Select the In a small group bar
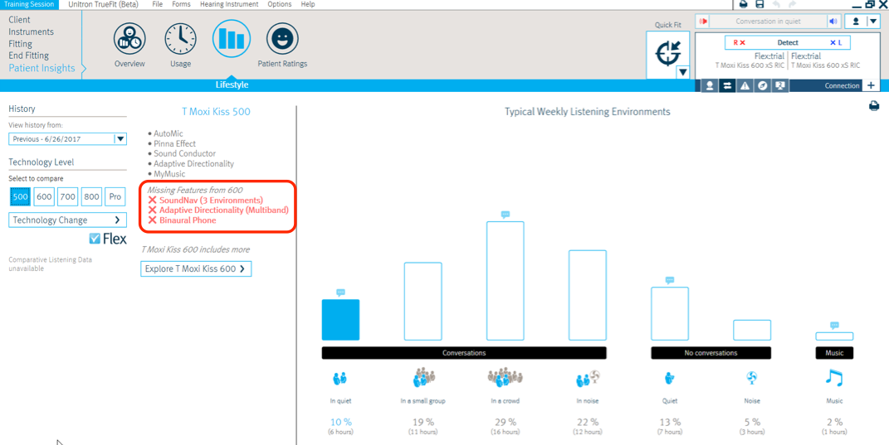Viewport: 889px width, 445px height. 423,301
